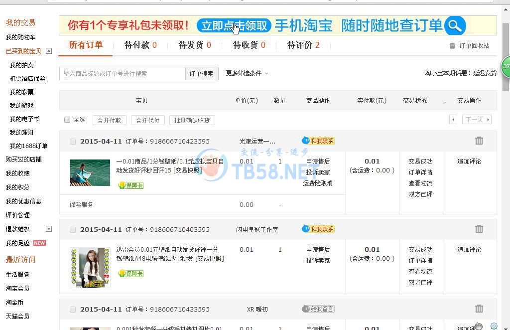The width and height of the screenshot is (510, 330).
Task: Check the box for order 918606710433595
Action: coord(73,310)
